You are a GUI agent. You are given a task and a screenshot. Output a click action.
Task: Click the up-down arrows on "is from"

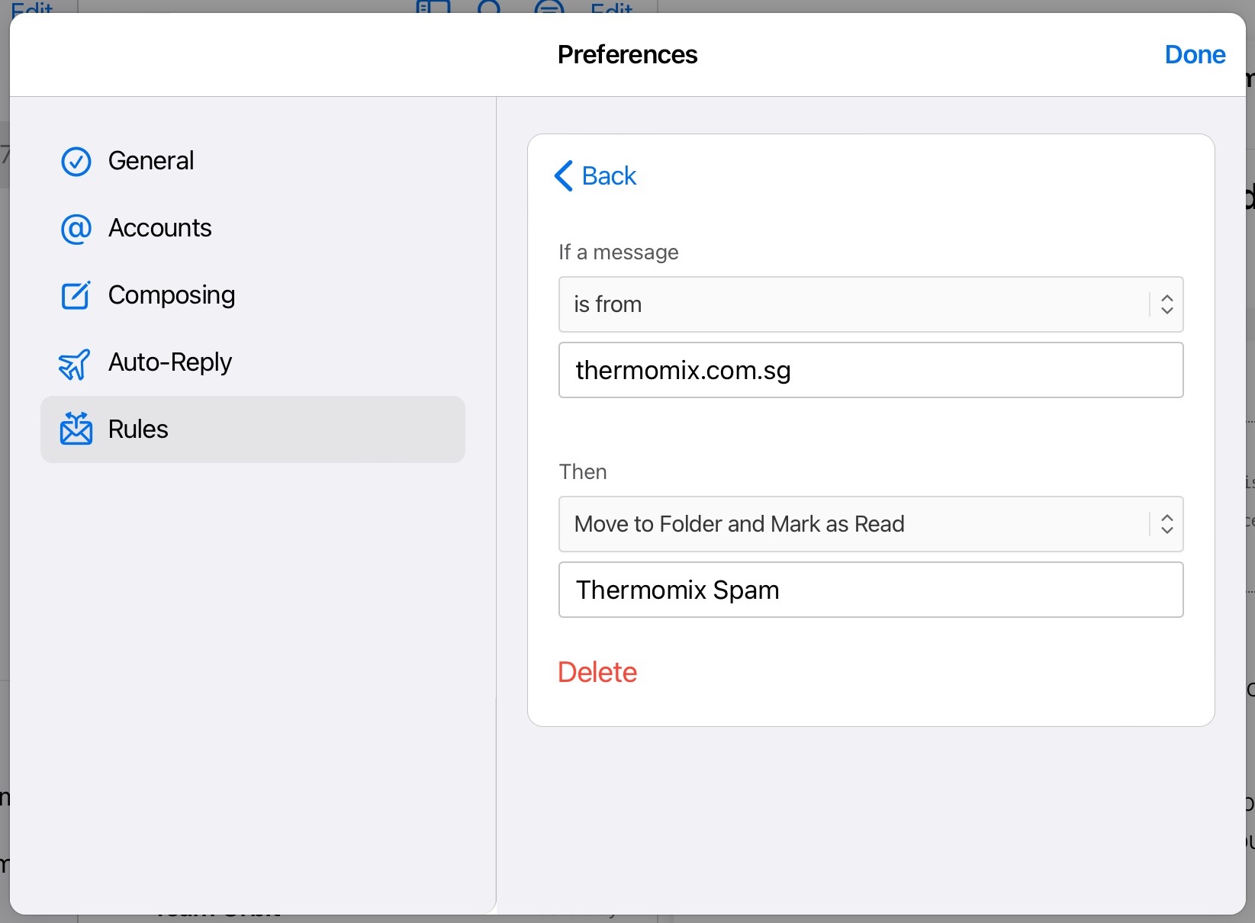point(1167,304)
